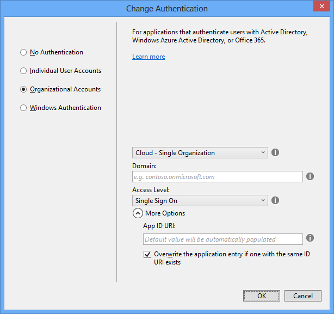Click the Learn more link
Screen dimensions: 334x314
(x=149, y=57)
